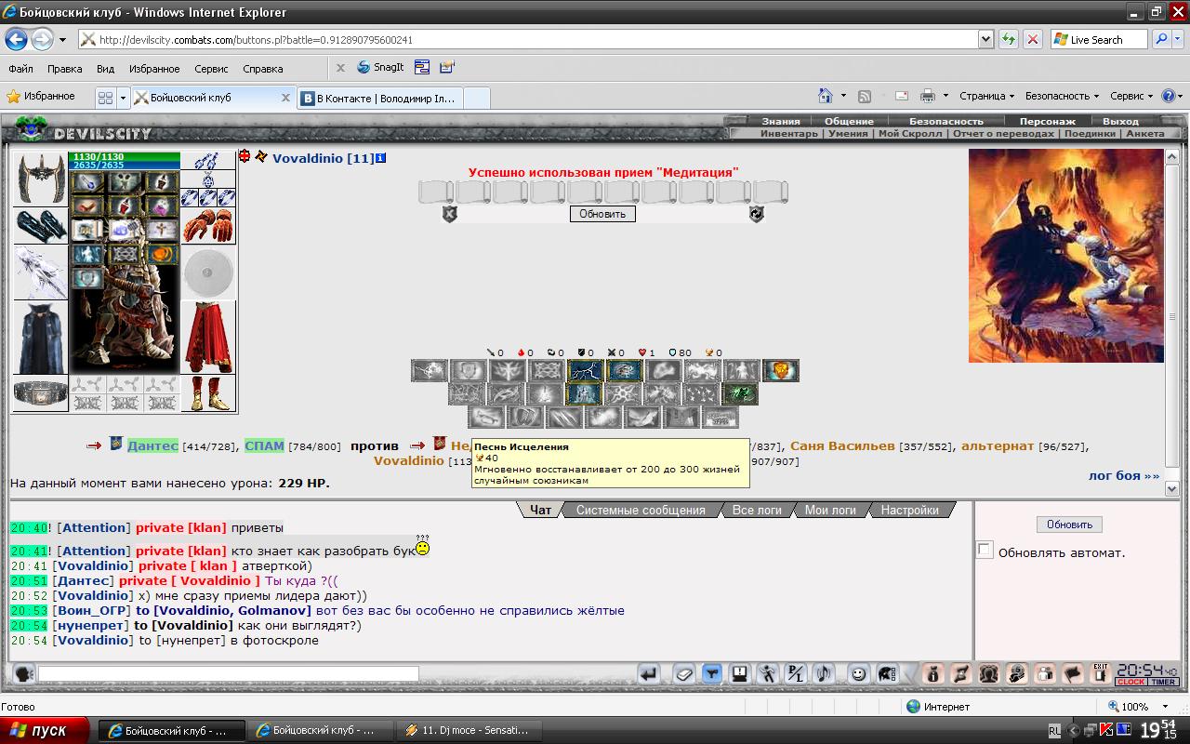Open the Инвентарь link
This screenshot has height=744, width=1190.
click(789, 133)
